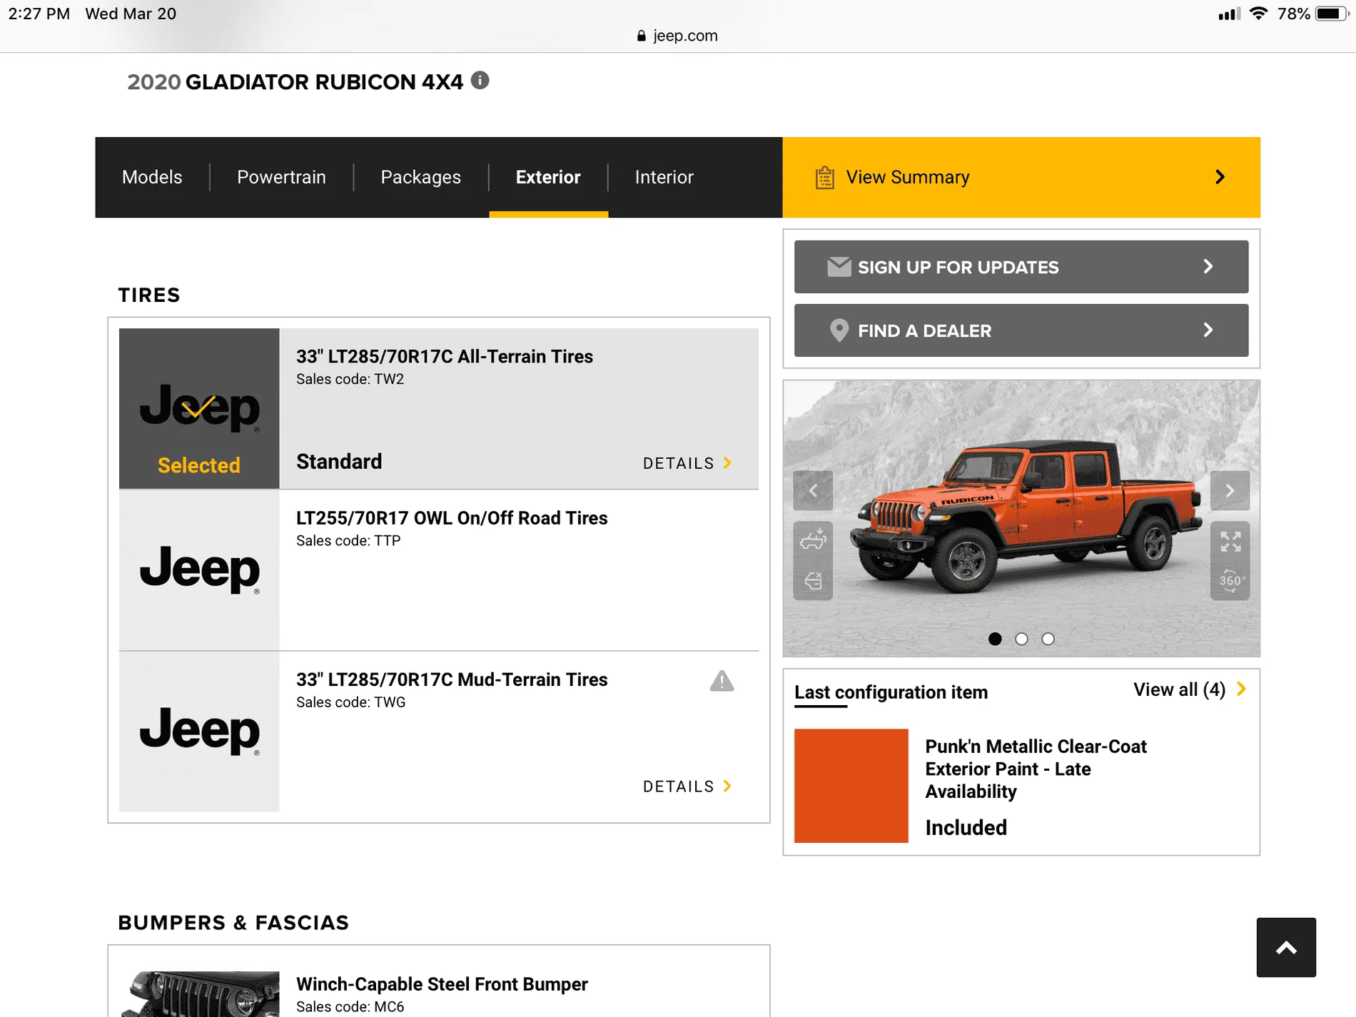
Task: Click warning triangle on Mud-Terrain Tires
Action: click(722, 682)
